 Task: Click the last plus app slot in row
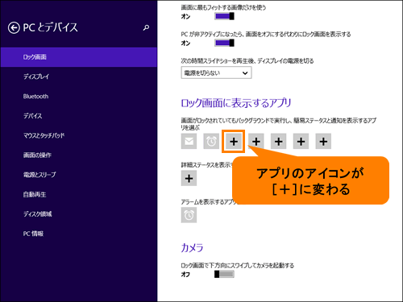point(323,141)
